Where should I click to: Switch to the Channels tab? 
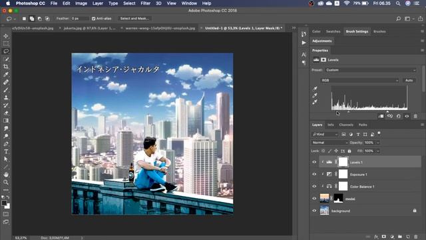346,125
